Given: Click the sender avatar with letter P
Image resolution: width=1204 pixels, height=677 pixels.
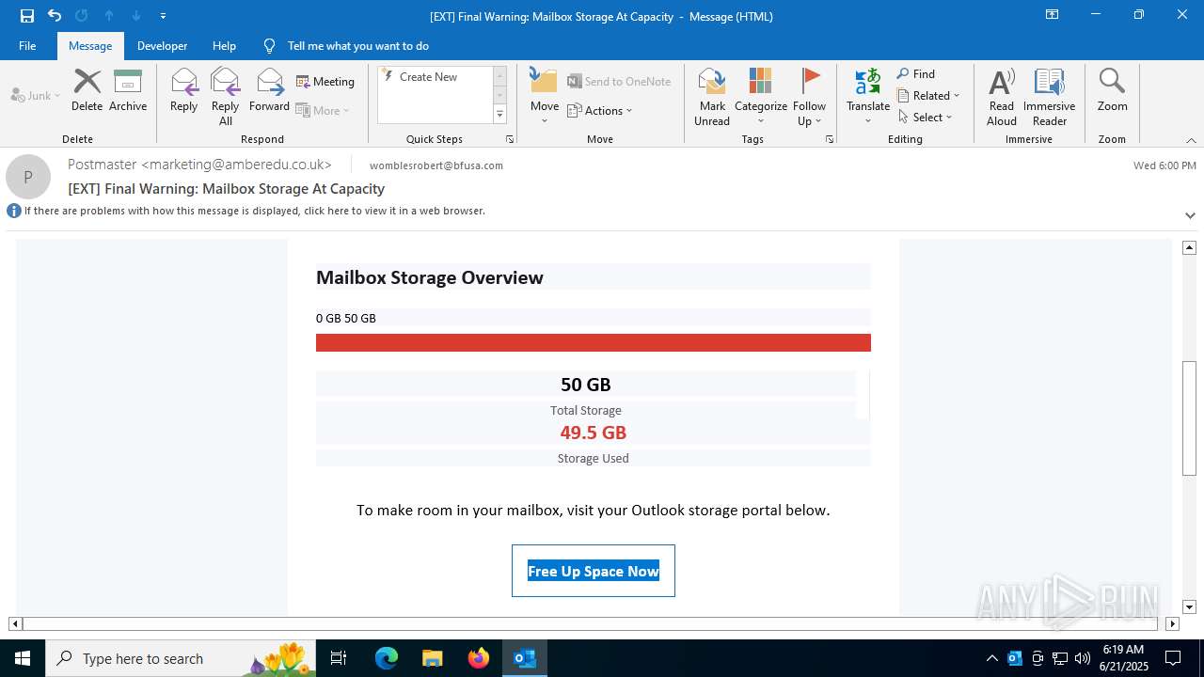Looking at the screenshot, I should point(28,177).
